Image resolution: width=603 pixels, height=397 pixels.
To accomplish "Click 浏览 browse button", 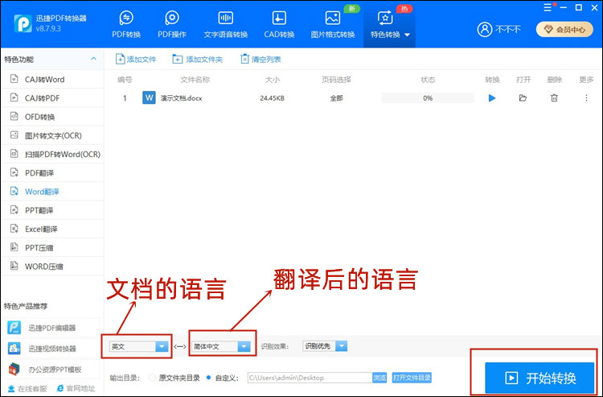I will pos(379,378).
